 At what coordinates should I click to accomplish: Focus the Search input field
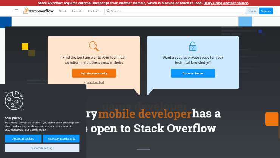[x=174, y=11]
